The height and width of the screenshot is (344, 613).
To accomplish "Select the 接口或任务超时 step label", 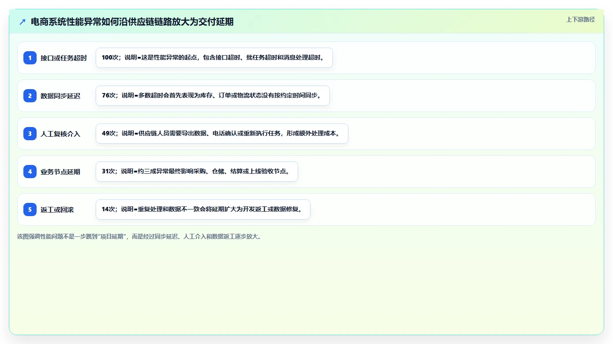I will tap(64, 58).
